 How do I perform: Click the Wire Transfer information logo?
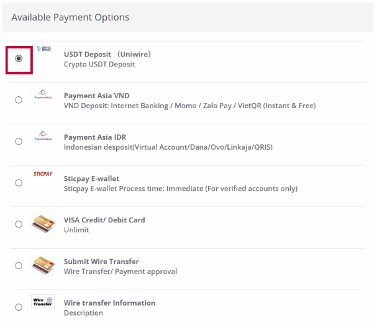(x=43, y=302)
